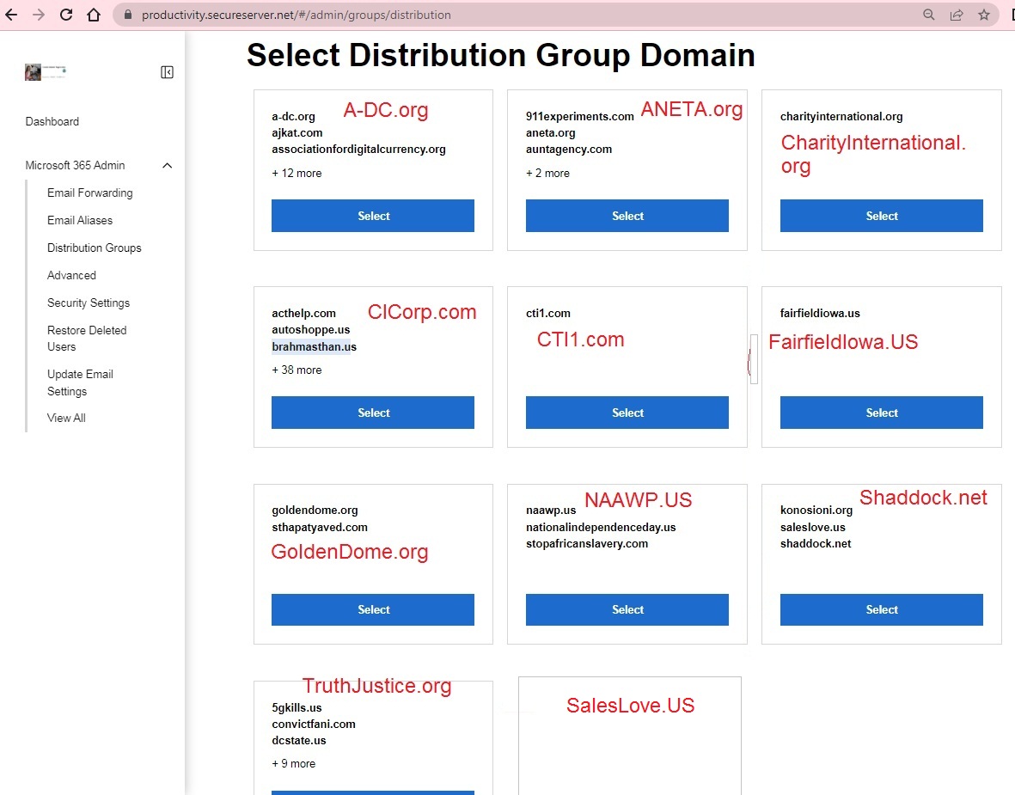Open Dashboard in the sidebar
This screenshot has width=1015, height=795.
52,122
